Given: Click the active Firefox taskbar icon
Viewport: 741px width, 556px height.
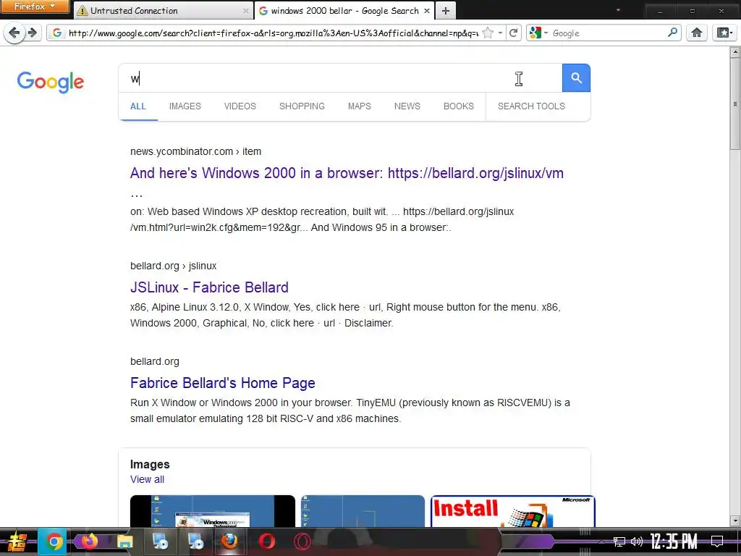Looking at the screenshot, I should point(230,542).
